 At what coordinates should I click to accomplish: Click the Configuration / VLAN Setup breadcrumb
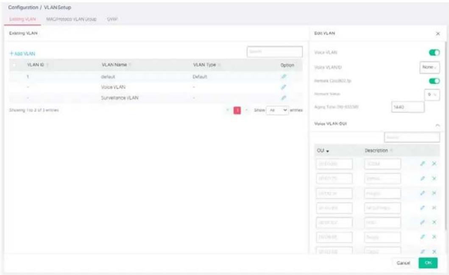coord(40,8)
